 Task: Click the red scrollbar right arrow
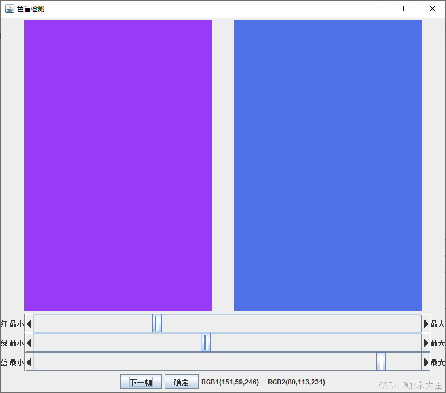click(426, 323)
